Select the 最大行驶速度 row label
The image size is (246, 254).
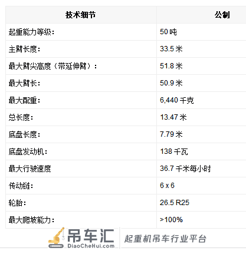coord(29,169)
